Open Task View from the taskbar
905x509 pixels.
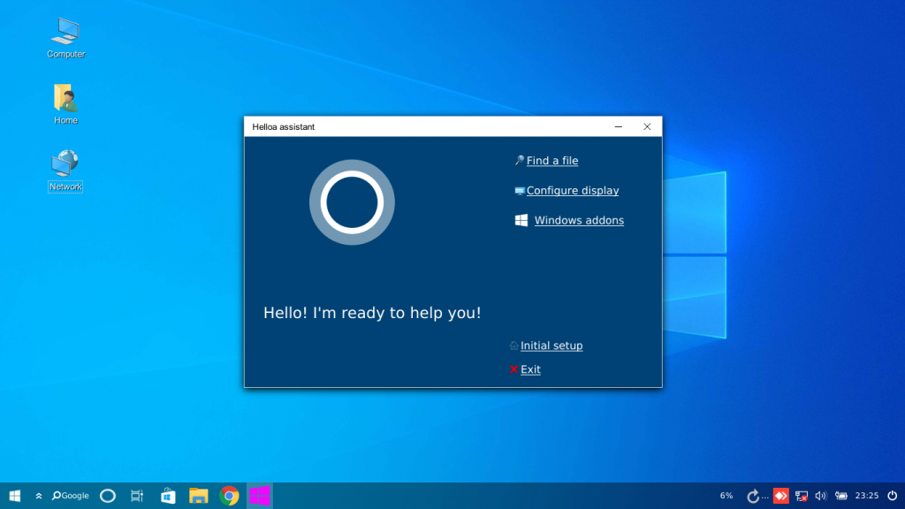click(x=137, y=495)
